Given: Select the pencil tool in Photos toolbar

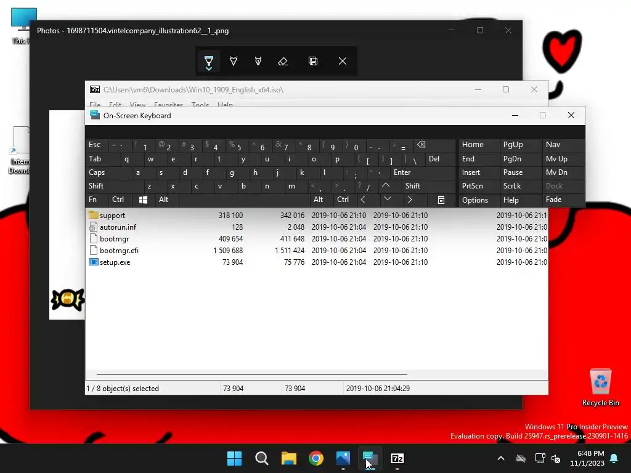Looking at the screenshot, I should 234,61.
